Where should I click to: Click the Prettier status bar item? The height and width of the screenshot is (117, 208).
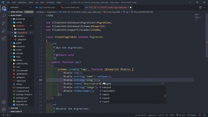[x=192, y=115]
